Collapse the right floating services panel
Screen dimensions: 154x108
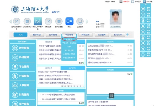click(x=146, y=5)
